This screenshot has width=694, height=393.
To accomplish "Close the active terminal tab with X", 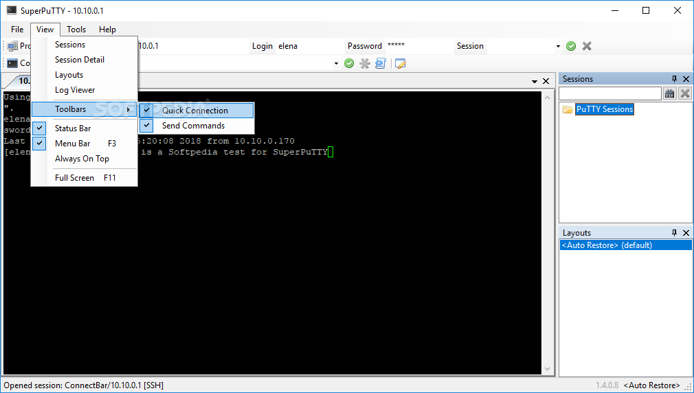I will [x=546, y=82].
